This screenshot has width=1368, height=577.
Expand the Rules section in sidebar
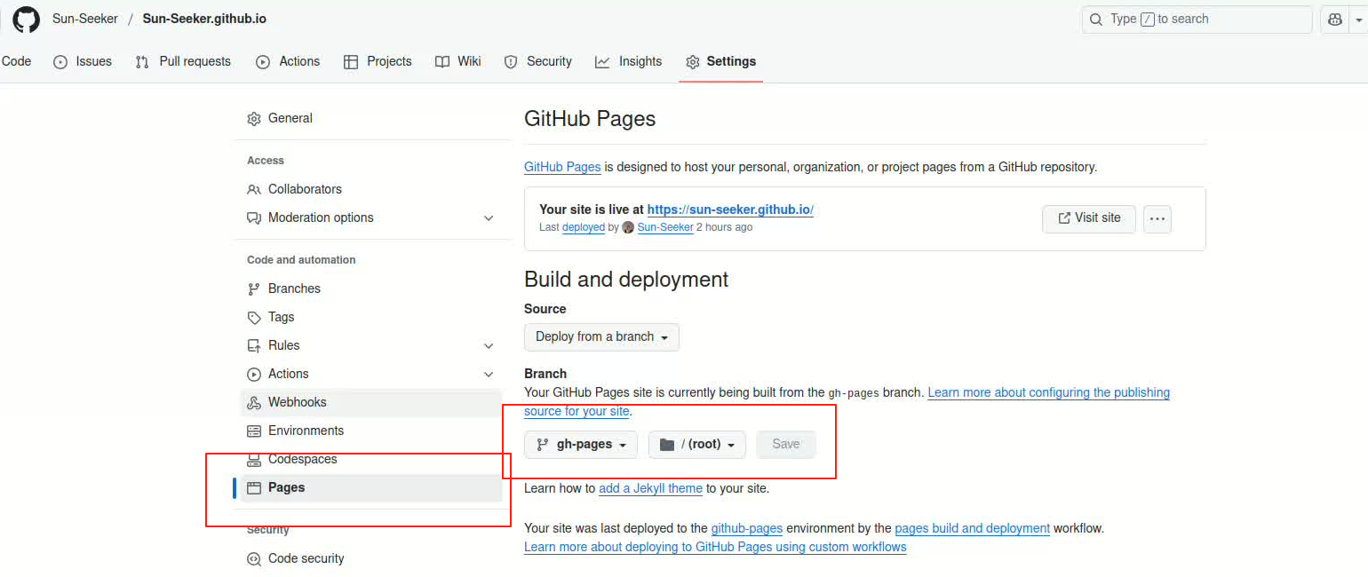coord(488,346)
